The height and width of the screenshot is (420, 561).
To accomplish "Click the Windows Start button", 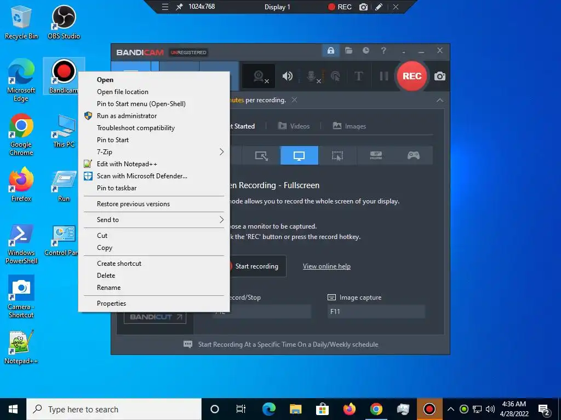I will [x=13, y=409].
